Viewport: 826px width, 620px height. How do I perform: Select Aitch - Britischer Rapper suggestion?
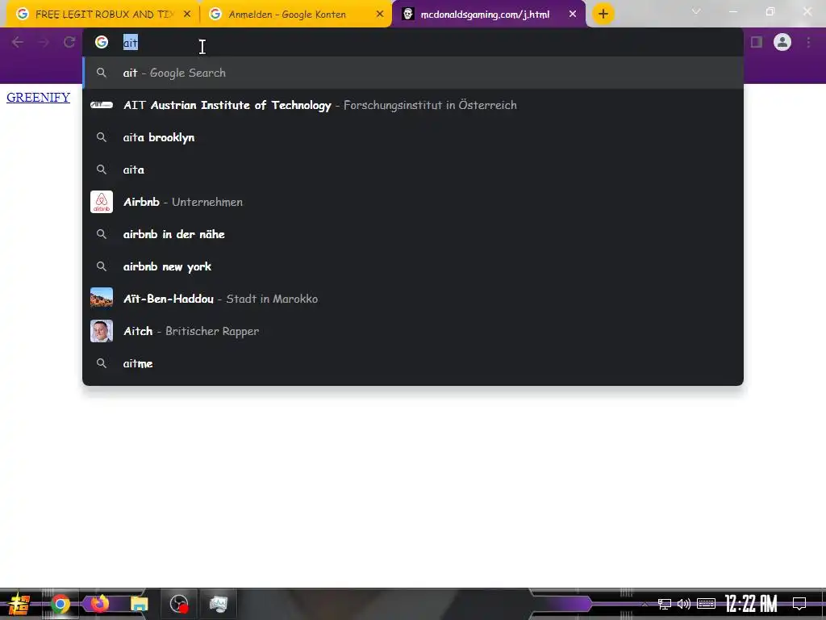click(413, 331)
